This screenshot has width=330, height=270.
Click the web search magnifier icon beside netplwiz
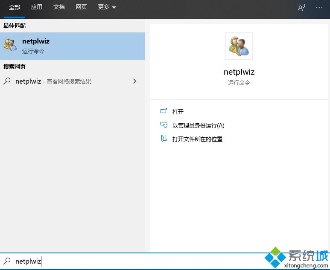coord(7,81)
